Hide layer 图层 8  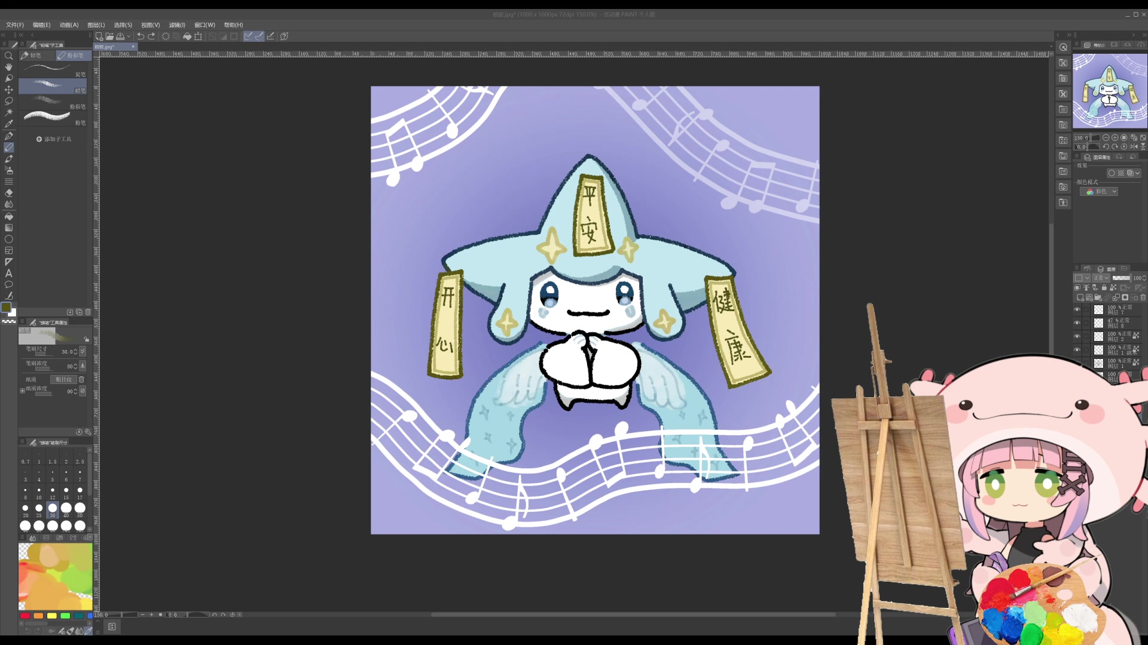click(1077, 323)
